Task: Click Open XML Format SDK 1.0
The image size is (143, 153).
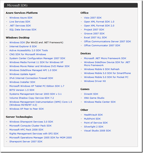Action: [99, 22]
